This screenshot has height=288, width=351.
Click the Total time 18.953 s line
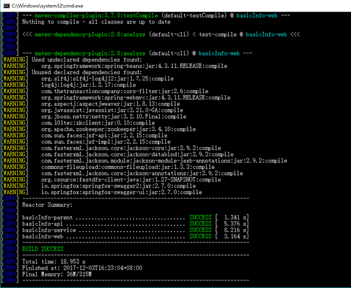coord(54,261)
